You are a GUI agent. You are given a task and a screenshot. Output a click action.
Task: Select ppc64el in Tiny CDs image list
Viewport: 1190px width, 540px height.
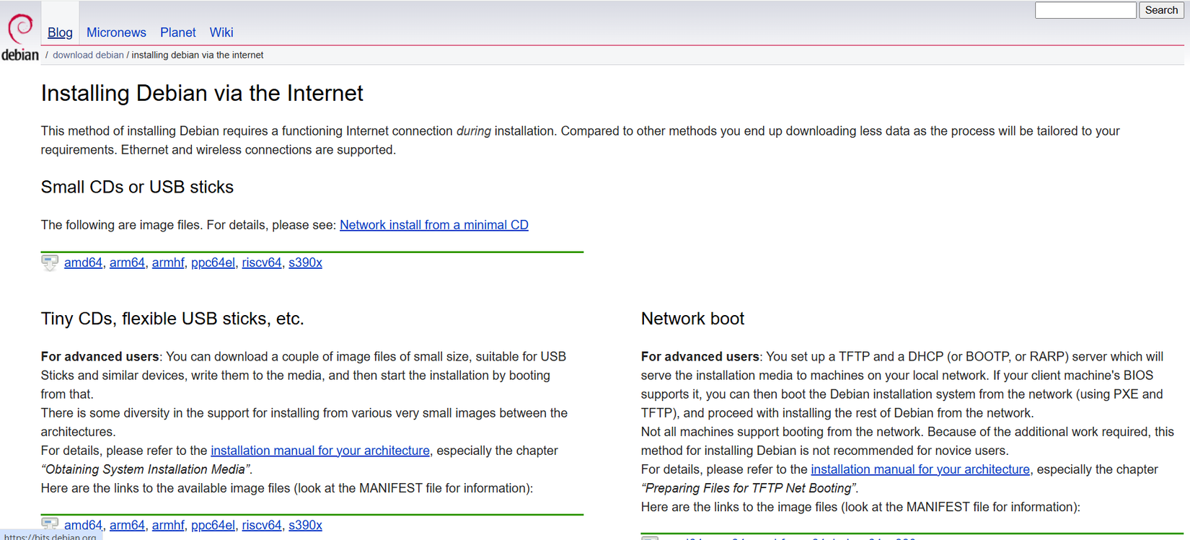pos(213,525)
